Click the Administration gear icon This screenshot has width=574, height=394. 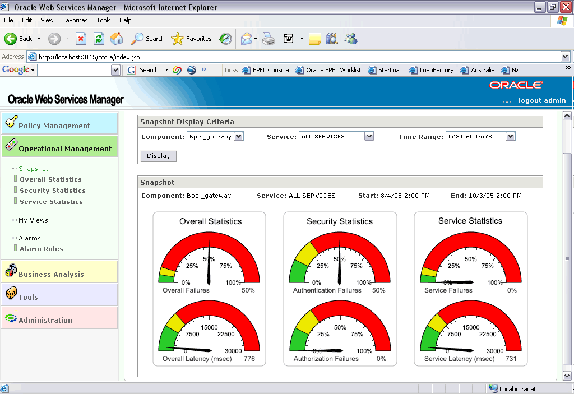[11, 317]
